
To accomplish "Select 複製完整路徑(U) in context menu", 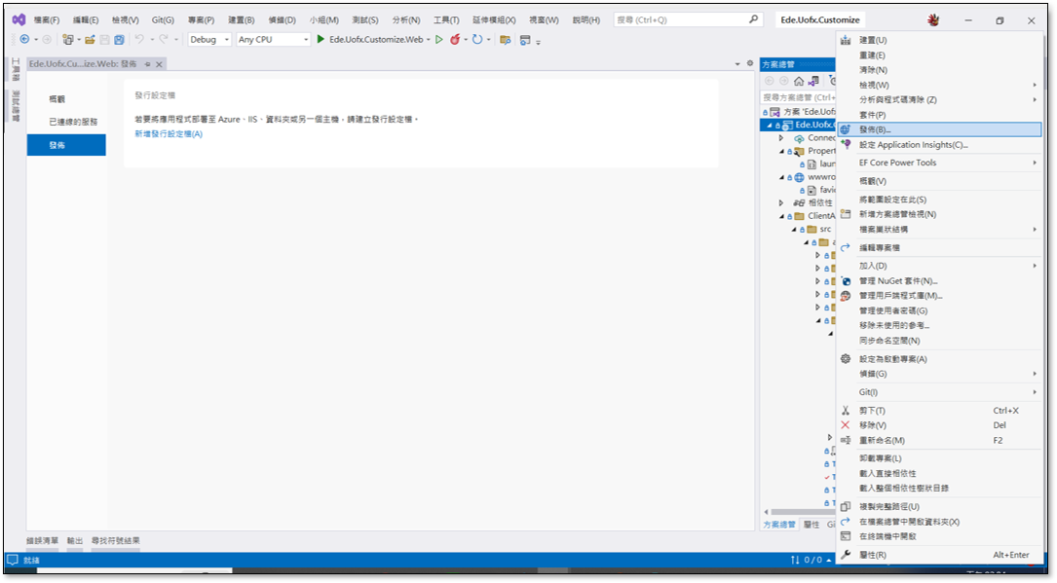I will click(939, 506).
